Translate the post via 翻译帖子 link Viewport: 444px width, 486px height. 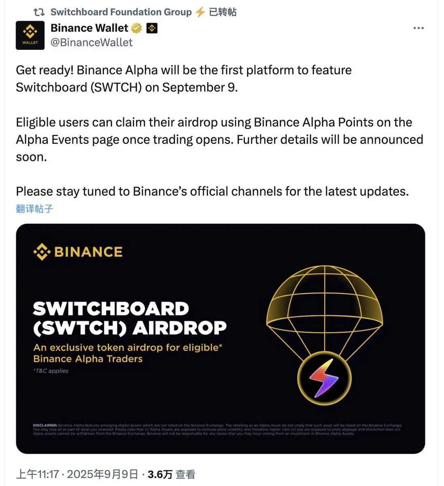(34, 209)
